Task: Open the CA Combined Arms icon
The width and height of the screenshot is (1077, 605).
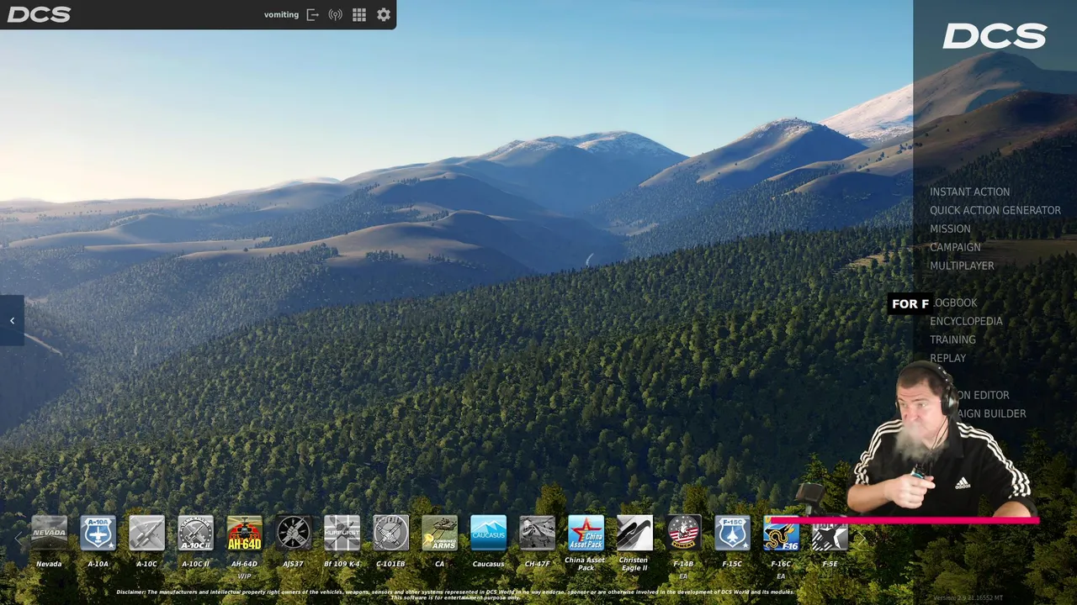Action: [x=439, y=533]
